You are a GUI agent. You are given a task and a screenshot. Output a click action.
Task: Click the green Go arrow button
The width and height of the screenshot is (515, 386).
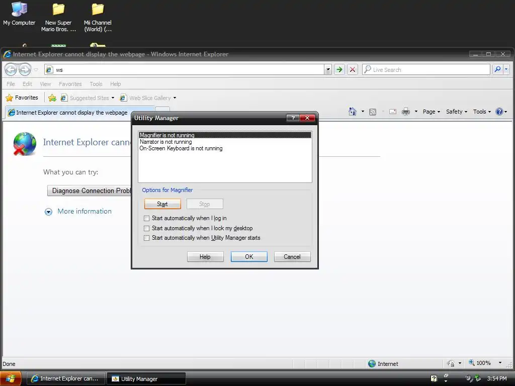click(339, 69)
